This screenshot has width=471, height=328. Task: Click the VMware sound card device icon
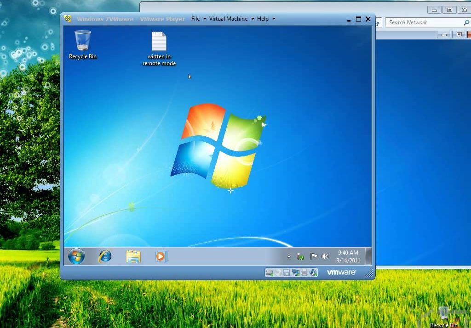313,272
